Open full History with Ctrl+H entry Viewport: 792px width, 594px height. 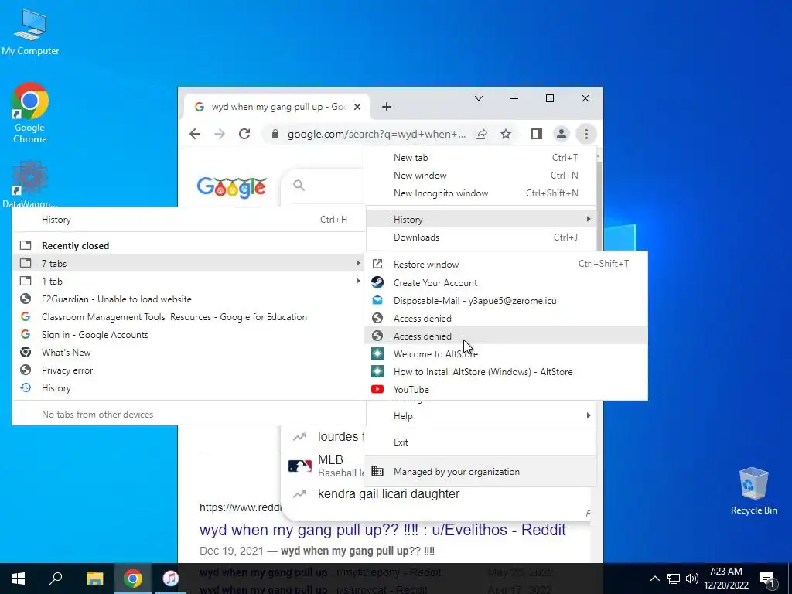pyautogui.click(x=188, y=220)
